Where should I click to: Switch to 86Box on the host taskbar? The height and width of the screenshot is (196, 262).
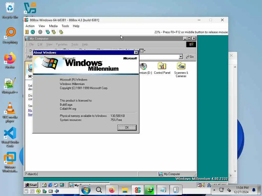(x=137, y=190)
